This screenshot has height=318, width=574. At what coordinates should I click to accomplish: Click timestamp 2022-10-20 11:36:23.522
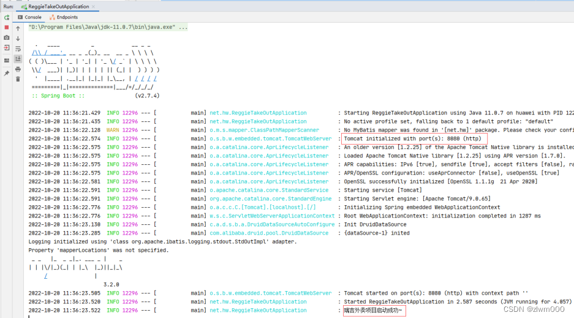pos(64,310)
